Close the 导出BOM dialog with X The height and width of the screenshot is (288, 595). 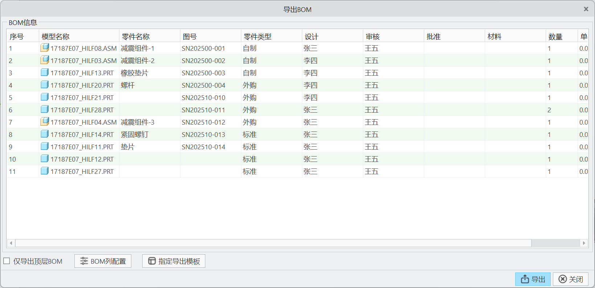[x=586, y=9]
